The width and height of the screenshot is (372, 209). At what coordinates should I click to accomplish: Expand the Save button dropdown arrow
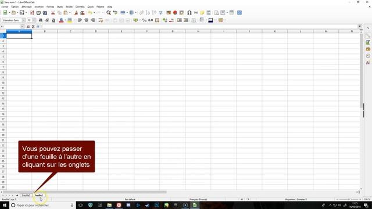(26, 13)
